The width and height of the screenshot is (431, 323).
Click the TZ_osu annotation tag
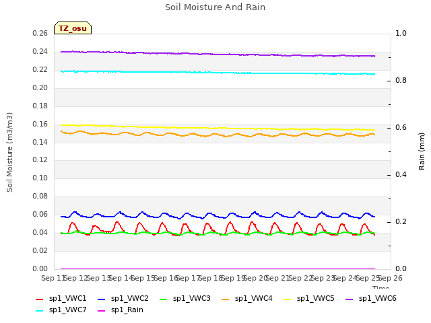73,28
